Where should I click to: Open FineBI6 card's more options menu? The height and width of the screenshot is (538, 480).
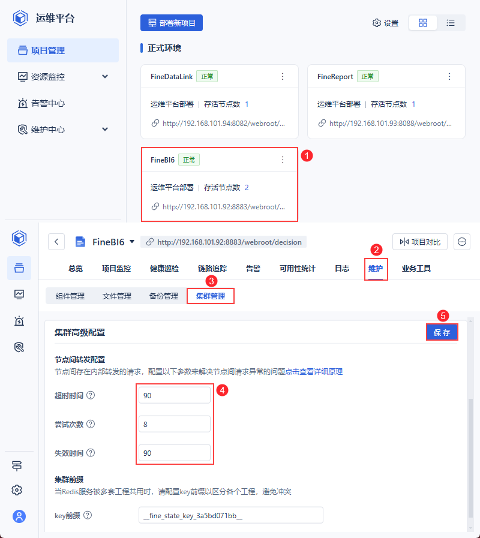point(283,160)
